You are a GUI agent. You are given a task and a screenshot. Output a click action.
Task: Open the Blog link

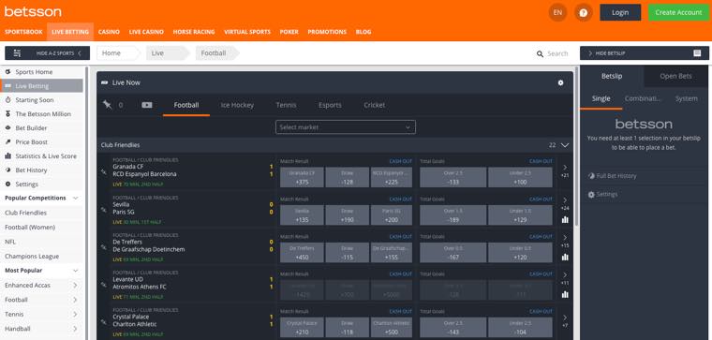click(363, 32)
